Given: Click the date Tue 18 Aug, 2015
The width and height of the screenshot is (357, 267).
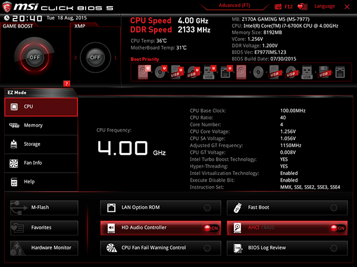Looking at the screenshot, I should pyautogui.click(x=67, y=18).
